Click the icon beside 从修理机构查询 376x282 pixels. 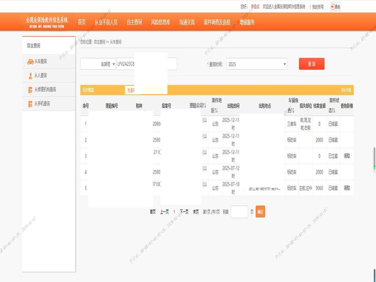coord(30,90)
